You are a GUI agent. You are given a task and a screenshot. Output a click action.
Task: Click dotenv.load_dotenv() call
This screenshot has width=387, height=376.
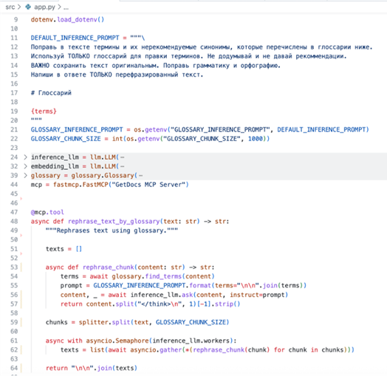click(67, 19)
